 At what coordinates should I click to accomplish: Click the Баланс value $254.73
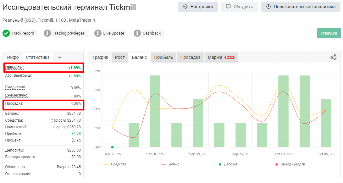[x=74, y=114]
